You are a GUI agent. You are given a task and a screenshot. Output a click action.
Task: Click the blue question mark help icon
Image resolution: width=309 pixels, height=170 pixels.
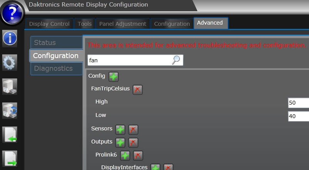click(13, 14)
